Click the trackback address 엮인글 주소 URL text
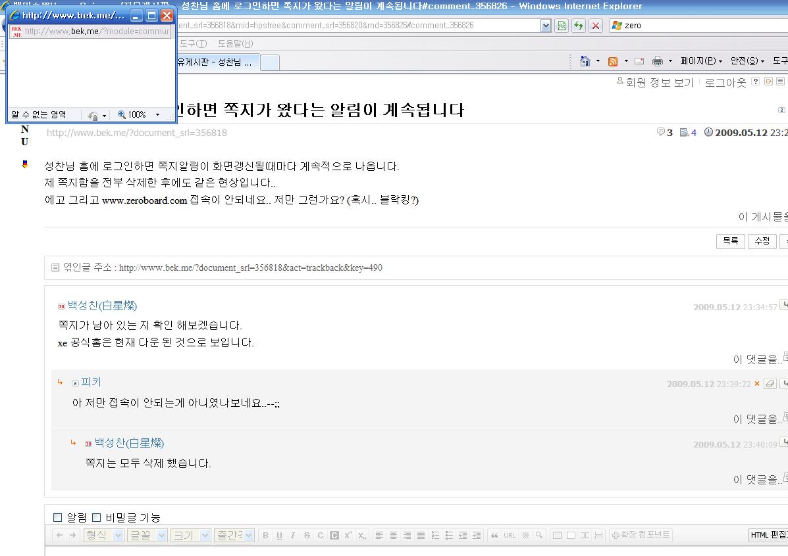Image resolution: width=788 pixels, height=556 pixels. coord(251,268)
